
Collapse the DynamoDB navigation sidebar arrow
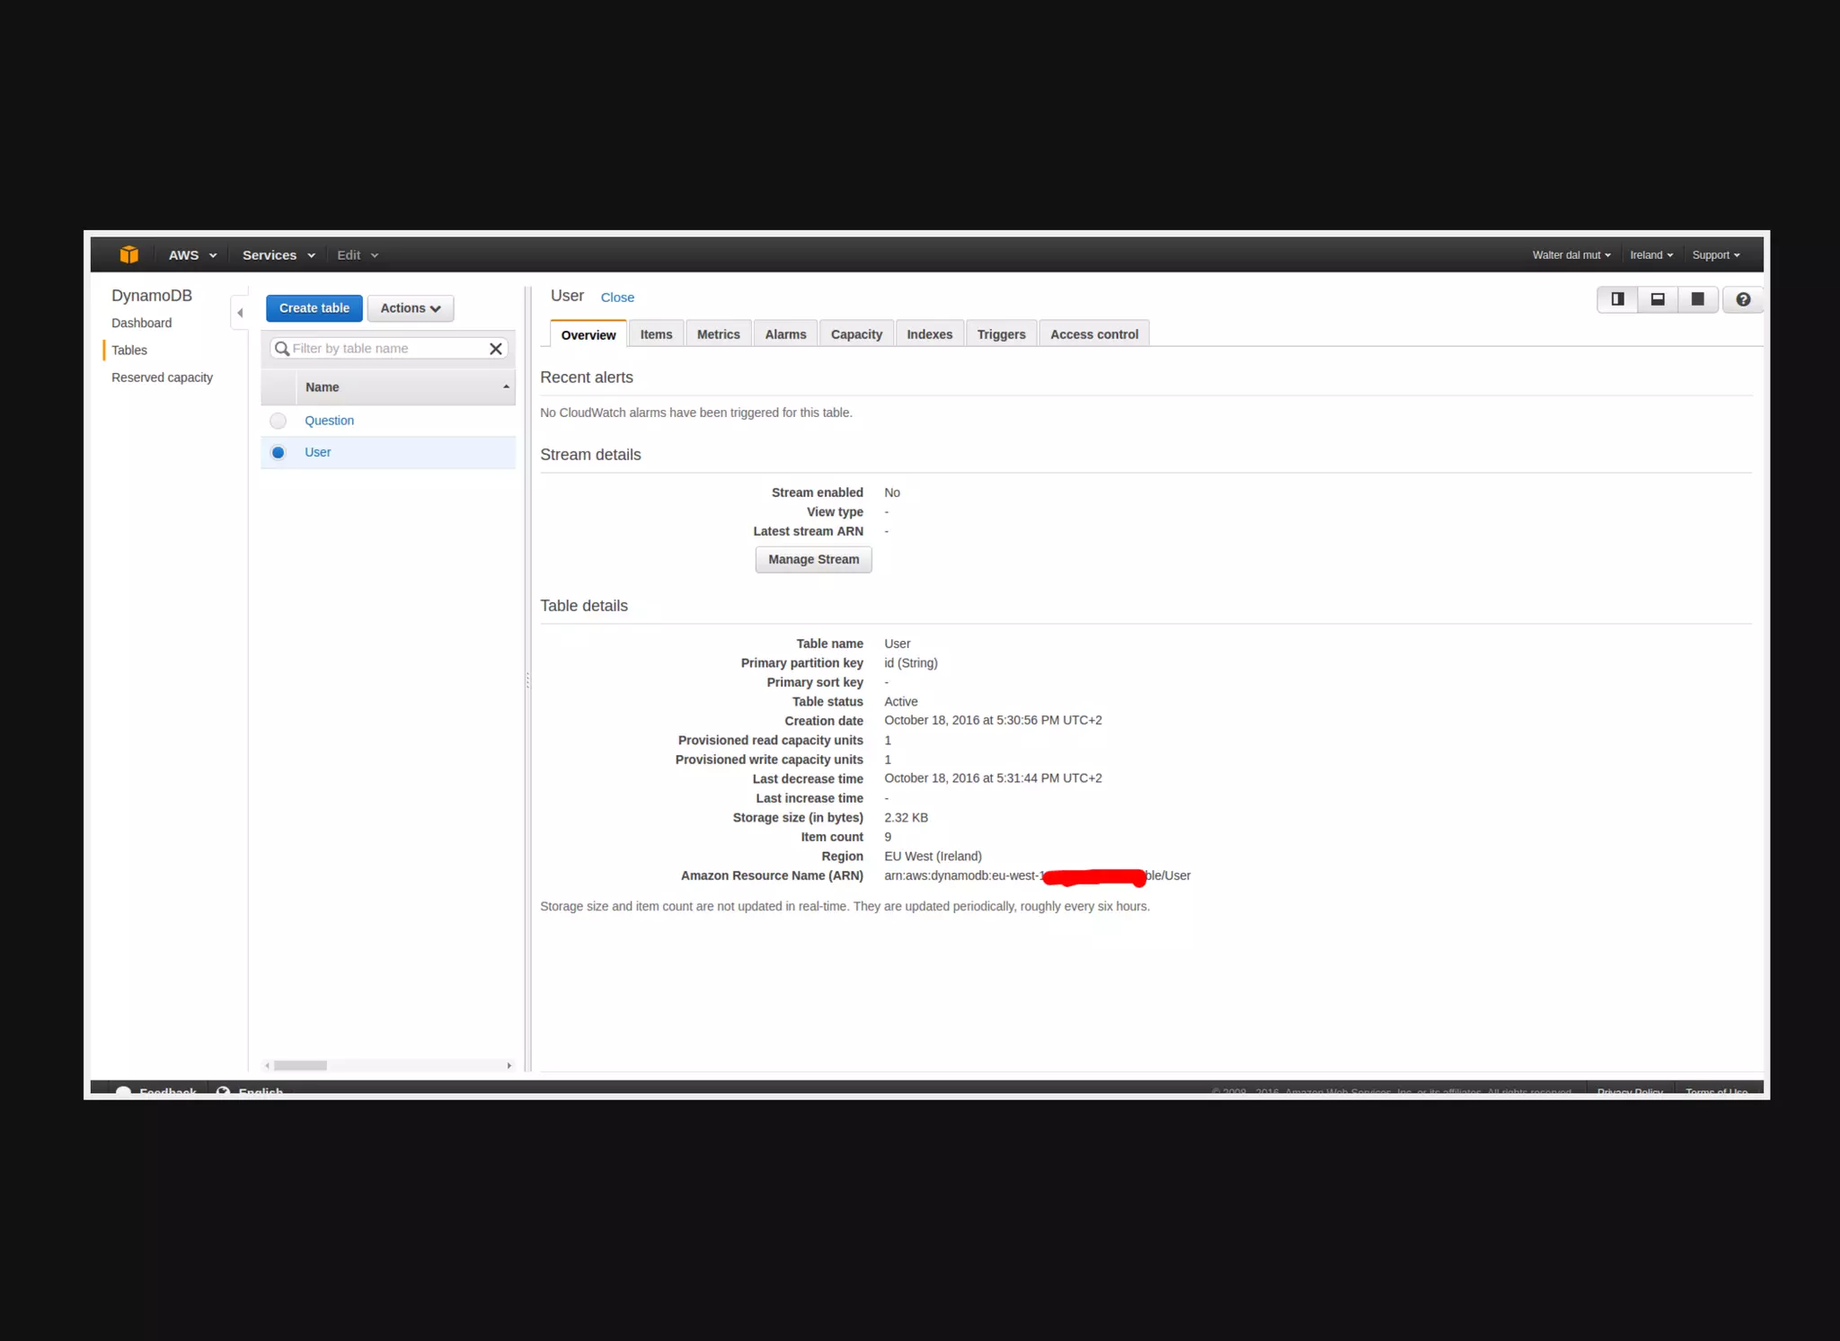tap(240, 313)
